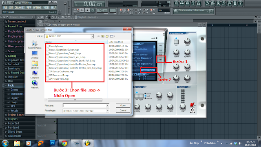Click the Open button in dialog
This screenshot has height=147, width=261.
(123, 105)
